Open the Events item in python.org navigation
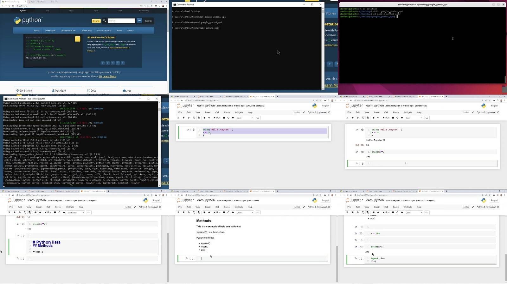Image resolution: width=507 pixels, height=284 pixels. 130,31
